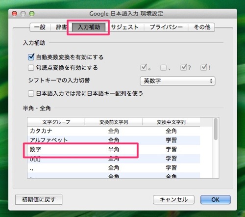
Task: Click the green zoom window button
Action: click(x=32, y=14)
